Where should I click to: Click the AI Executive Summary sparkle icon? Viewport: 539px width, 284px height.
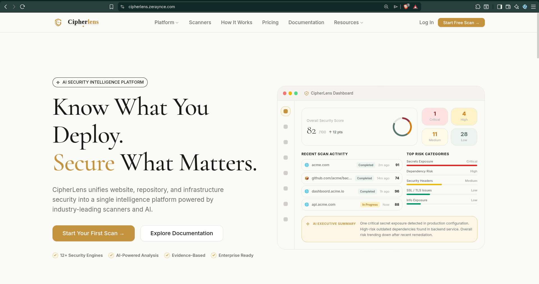(308, 224)
